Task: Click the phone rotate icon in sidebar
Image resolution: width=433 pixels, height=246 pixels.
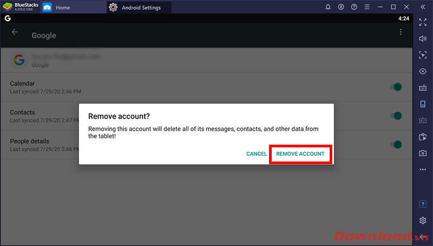Action: (423, 104)
